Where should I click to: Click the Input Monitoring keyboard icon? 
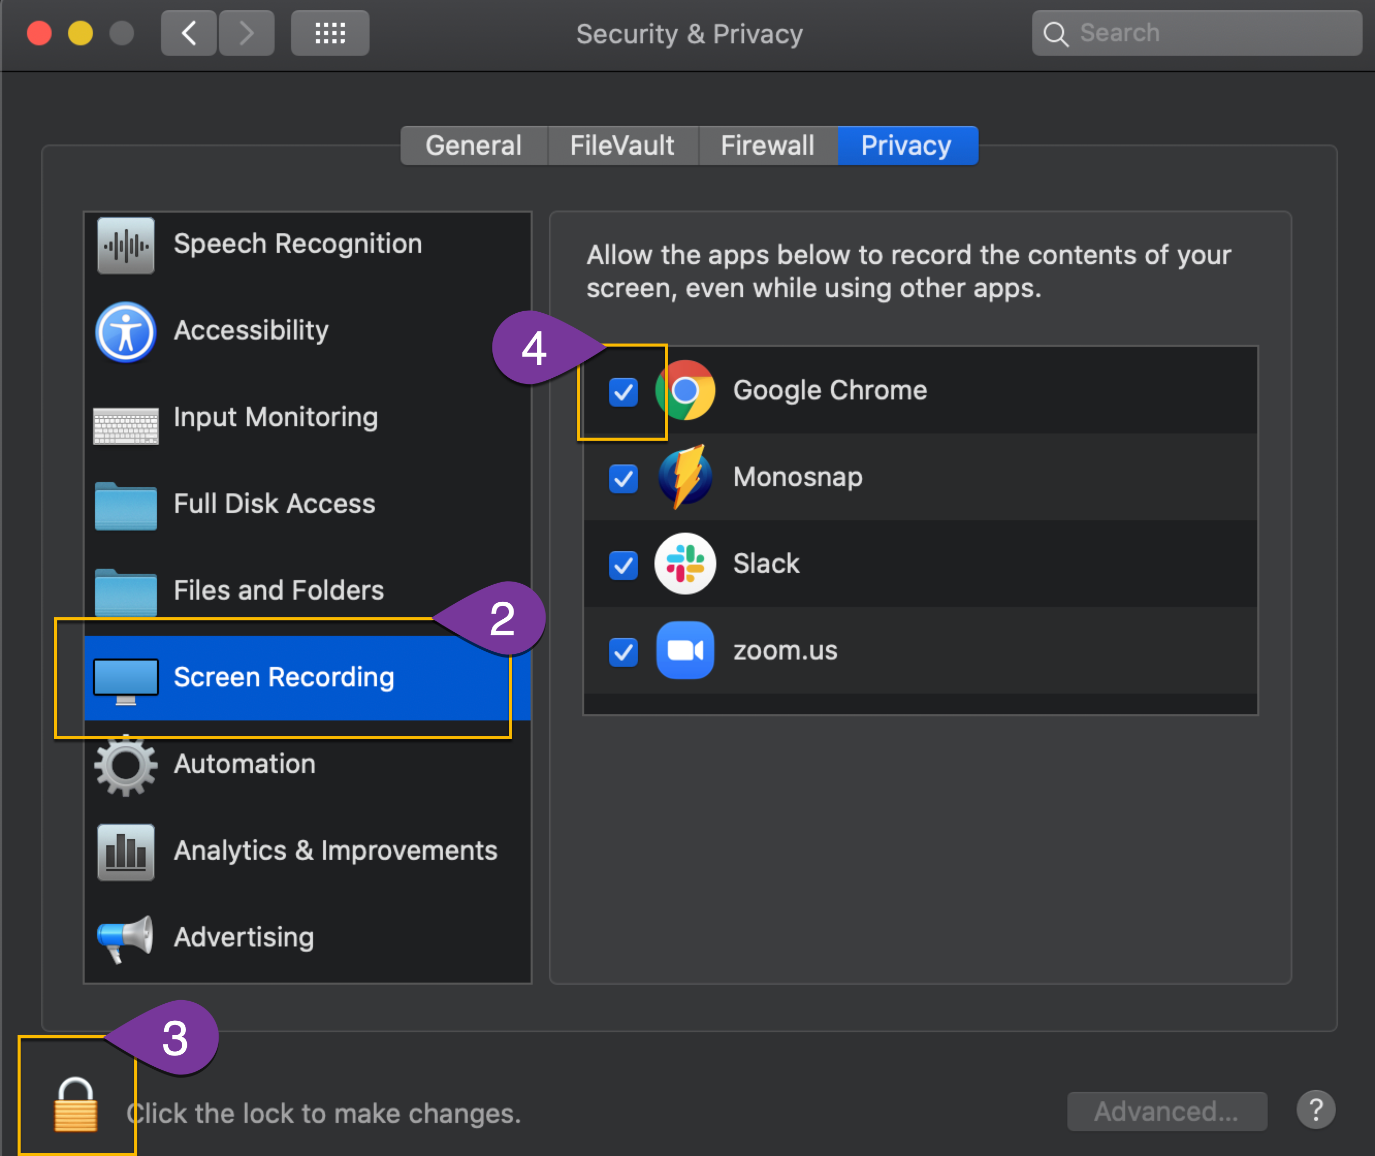coord(126,425)
